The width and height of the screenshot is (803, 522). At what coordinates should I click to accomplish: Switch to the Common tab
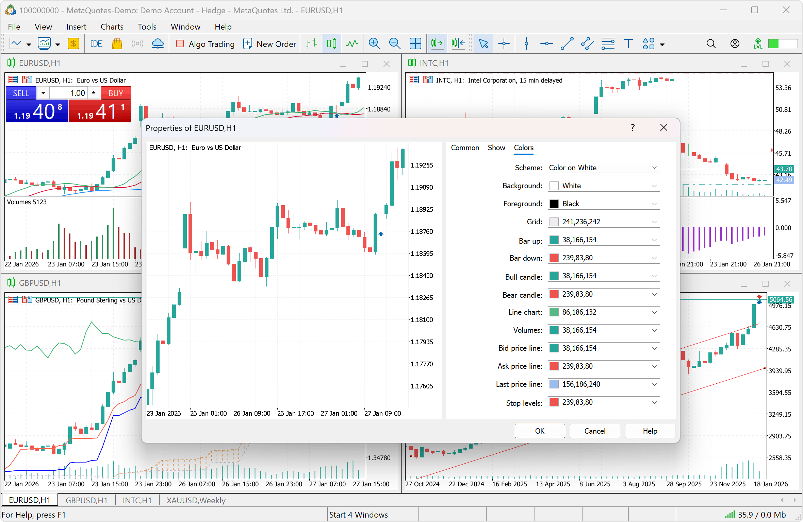(x=465, y=148)
